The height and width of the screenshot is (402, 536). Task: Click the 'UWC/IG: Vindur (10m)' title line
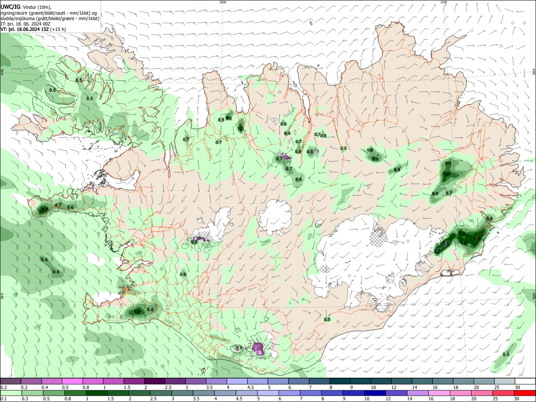click(x=26, y=7)
